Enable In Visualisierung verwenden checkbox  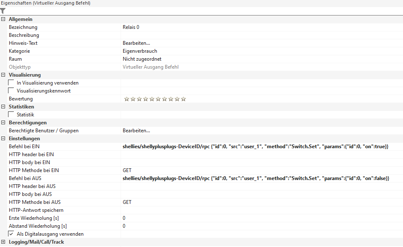click(11, 83)
